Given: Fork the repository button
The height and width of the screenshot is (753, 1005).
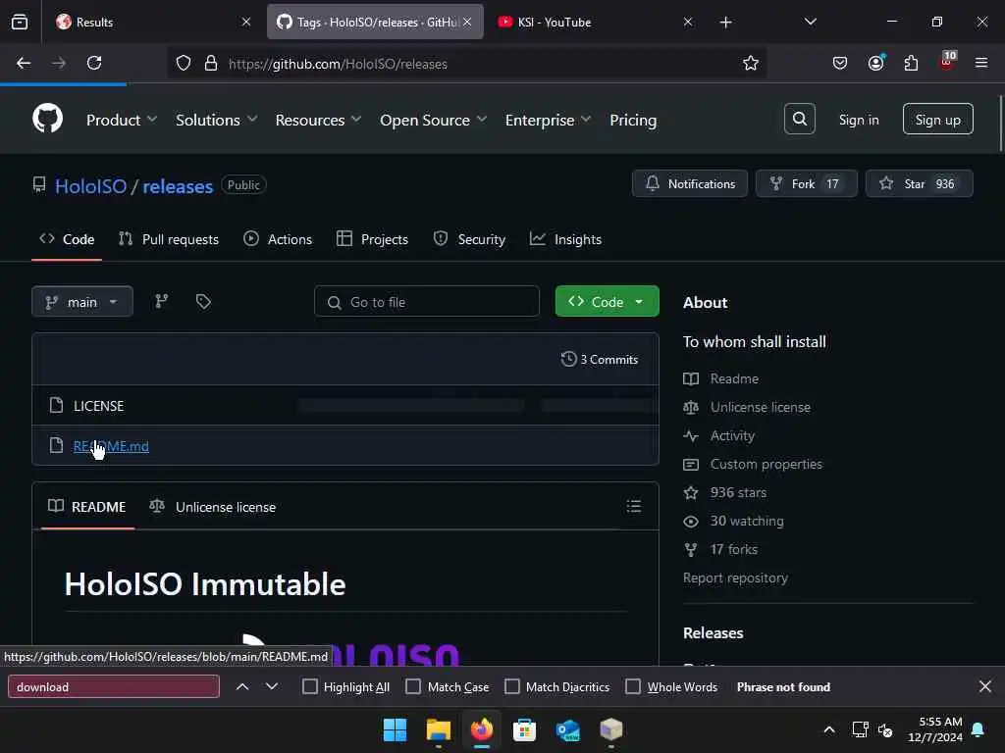Looking at the screenshot, I should pos(807,183).
